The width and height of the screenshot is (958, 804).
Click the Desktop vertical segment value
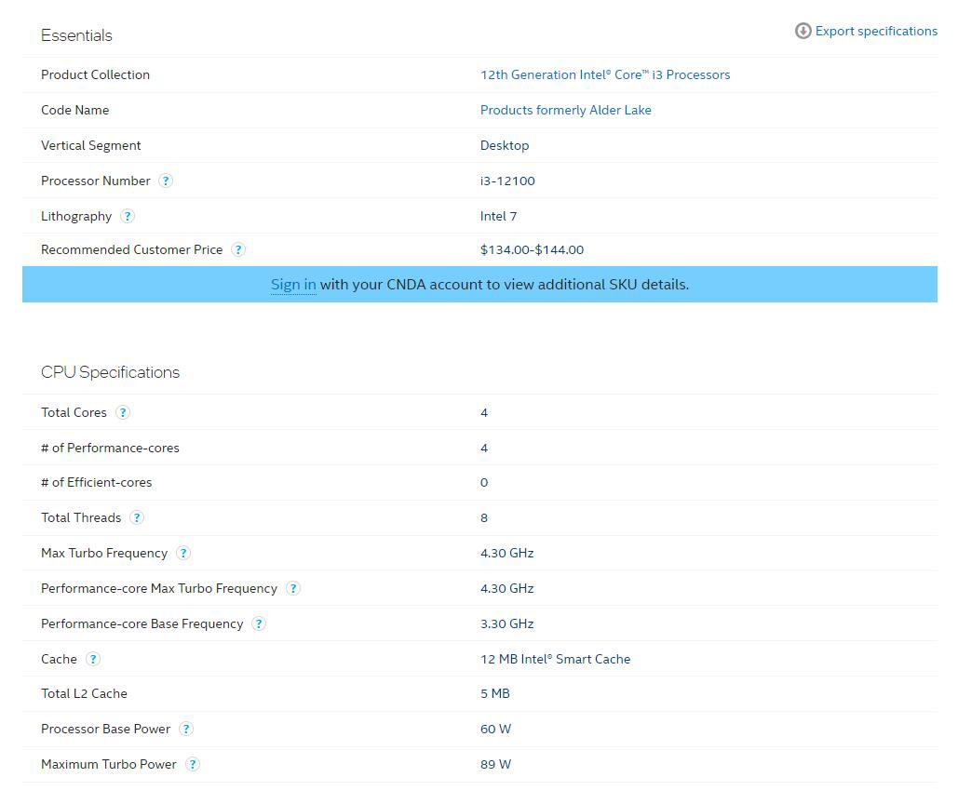pos(505,145)
